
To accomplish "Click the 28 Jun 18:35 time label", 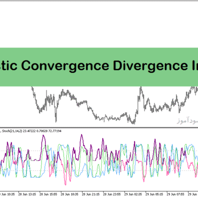I will coord(69,194).
